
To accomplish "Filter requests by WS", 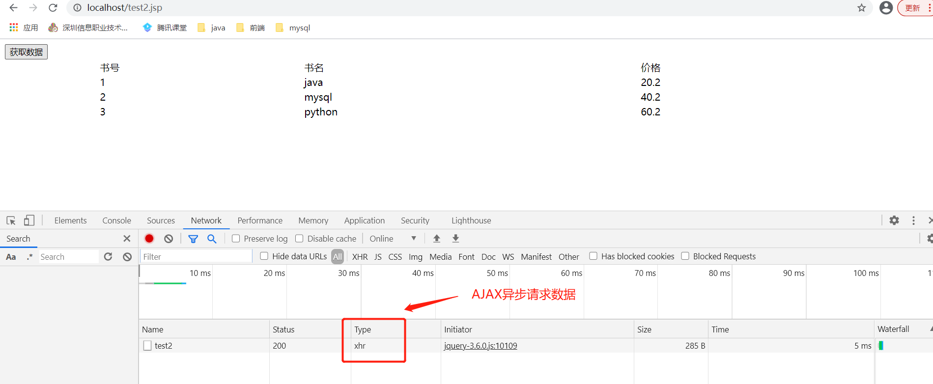I will [x=508, y=257].
